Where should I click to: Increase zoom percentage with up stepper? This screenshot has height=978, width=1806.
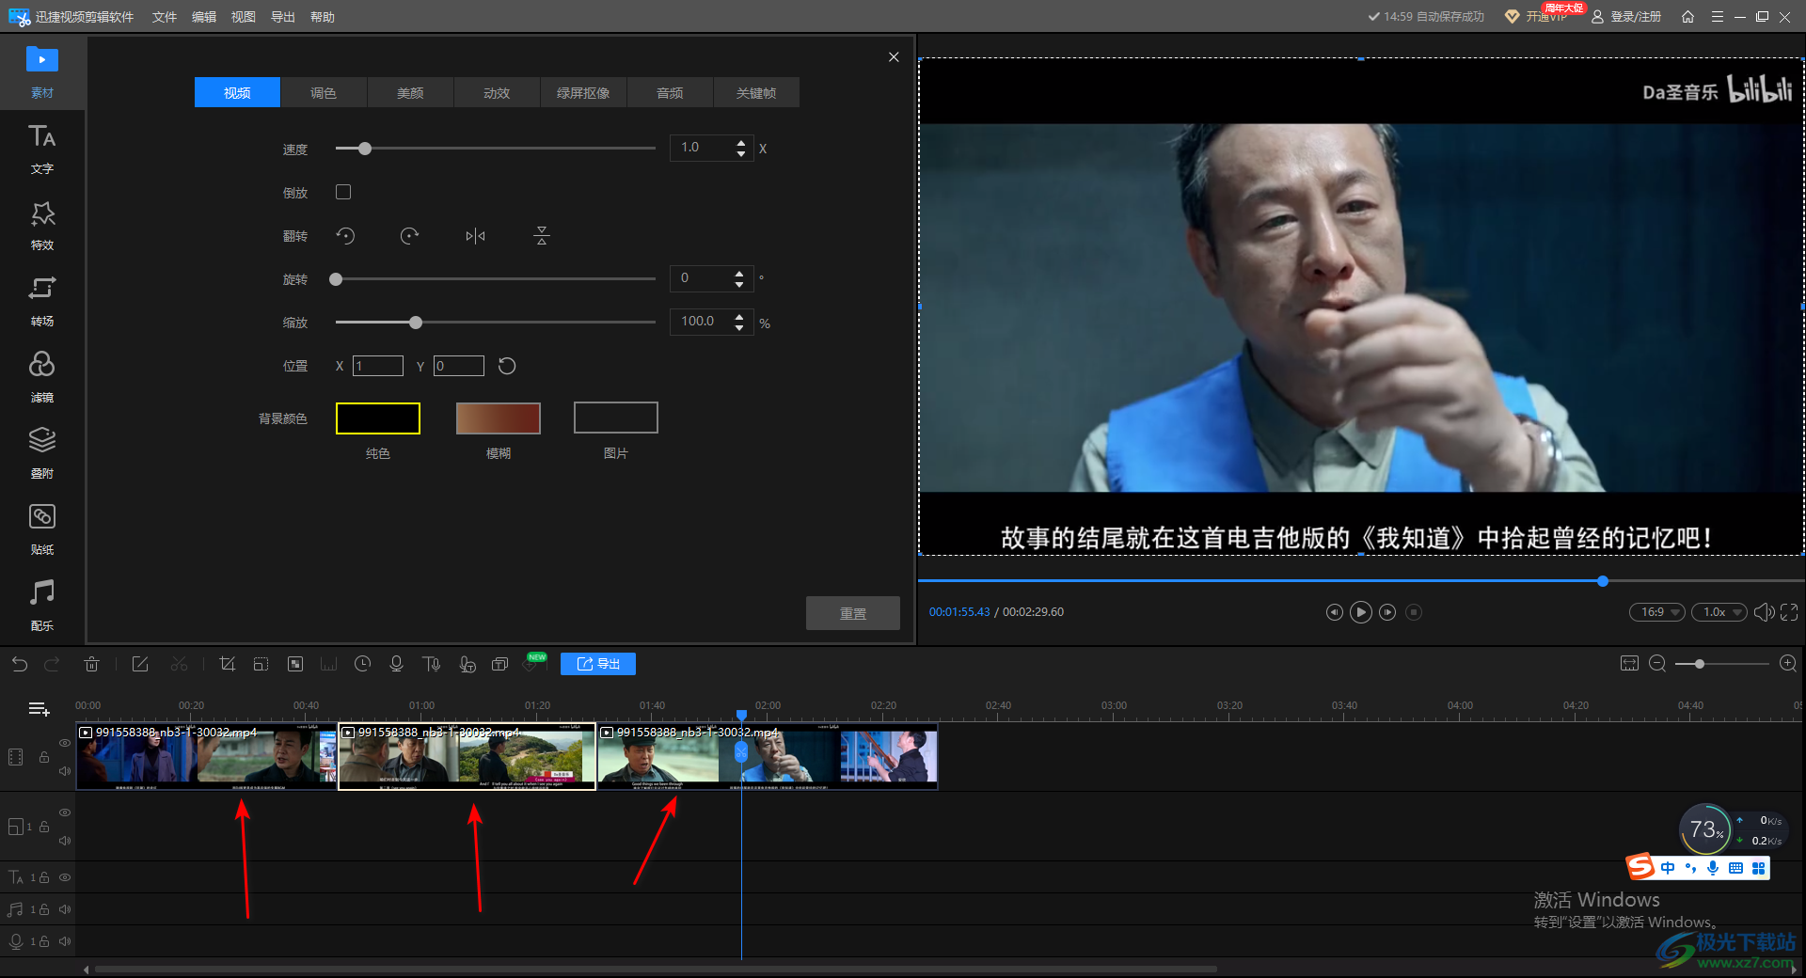(739, 317)
